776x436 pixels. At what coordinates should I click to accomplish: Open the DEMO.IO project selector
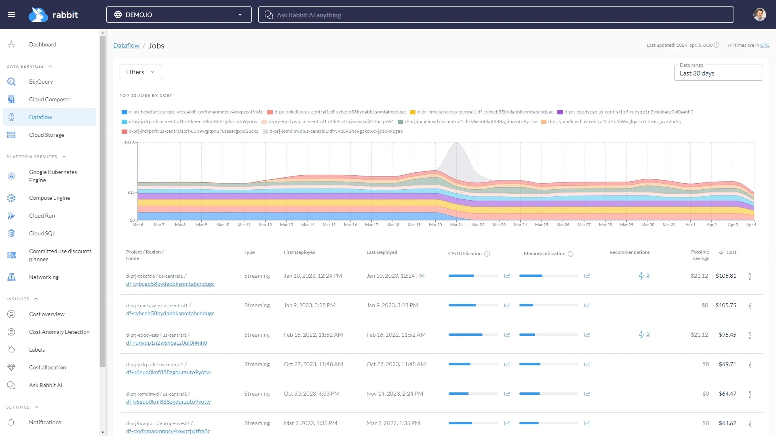[179, 14]
